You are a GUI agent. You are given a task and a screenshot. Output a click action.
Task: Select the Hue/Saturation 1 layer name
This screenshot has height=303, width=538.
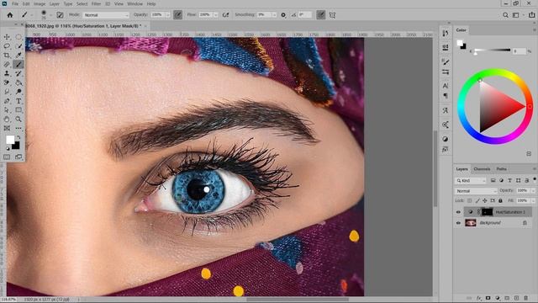pos(510,212)
